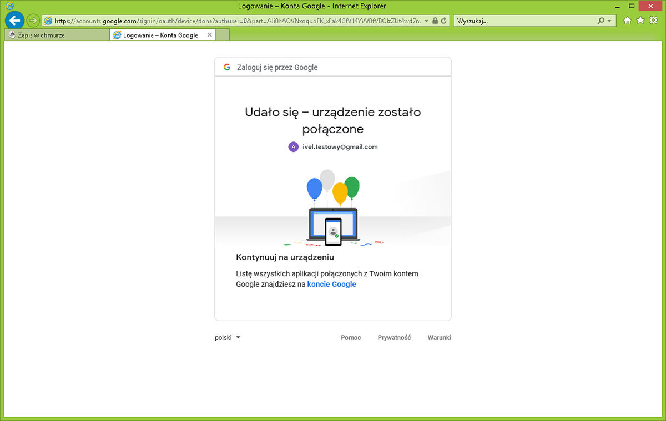Viewport: 666px width, 421px height.
Task: Click the security lock icon in address bar
Action: pos(435,21)
